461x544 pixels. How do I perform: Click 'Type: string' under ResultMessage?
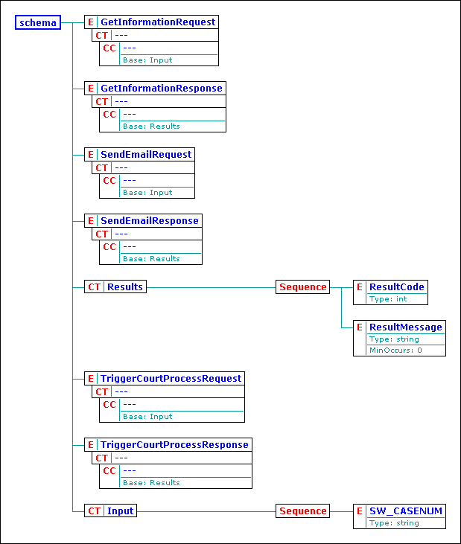394,339
